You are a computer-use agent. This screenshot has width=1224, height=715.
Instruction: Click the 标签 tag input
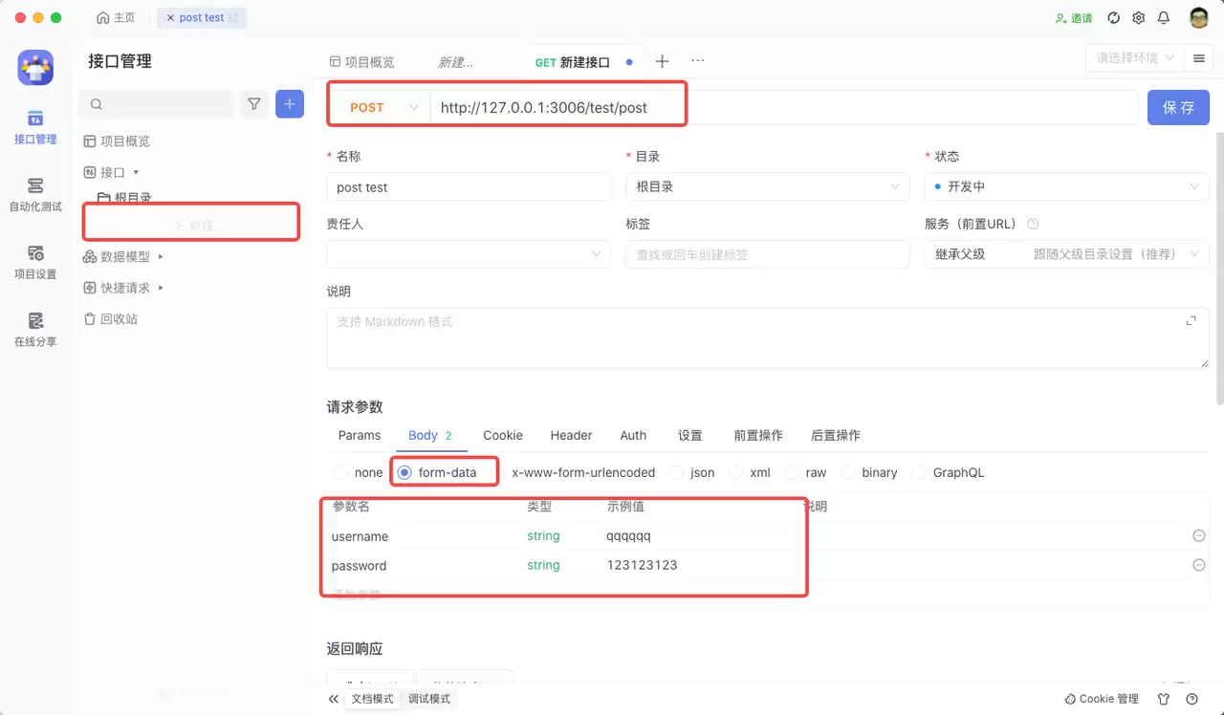[768, 254]
